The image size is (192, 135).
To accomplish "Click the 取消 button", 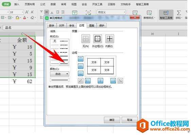I will coord(129,120).
